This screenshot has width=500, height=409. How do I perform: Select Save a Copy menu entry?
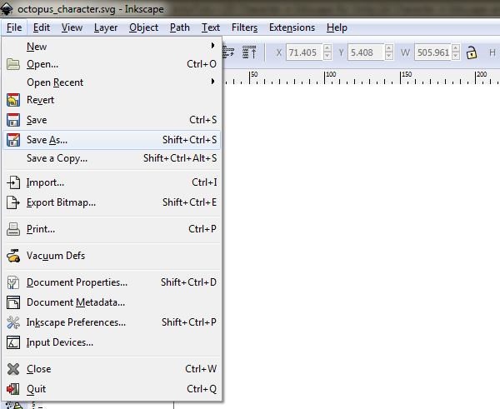57,158
